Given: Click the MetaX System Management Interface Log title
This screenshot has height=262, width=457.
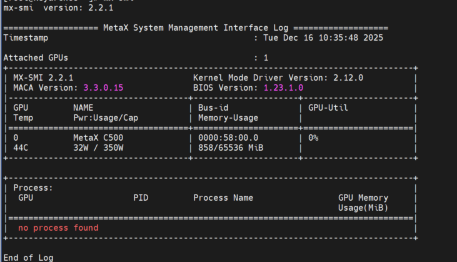Looking at the screenshot, I should [x=196, y=28].
